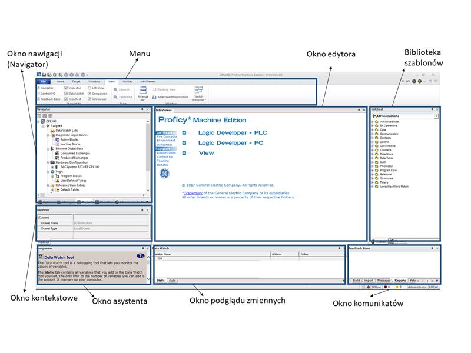Click the Navigator vertical scrollbar

148,156
